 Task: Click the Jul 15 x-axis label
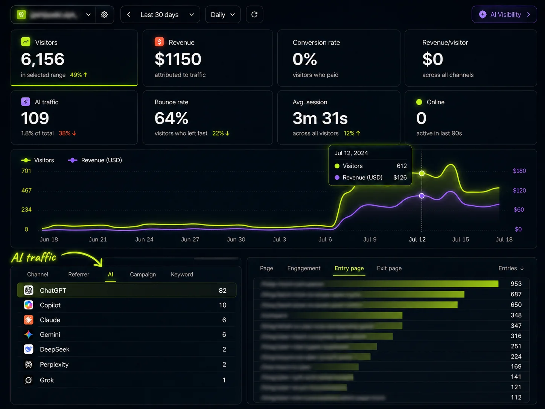pyautogui.click(x=461, y=240)
